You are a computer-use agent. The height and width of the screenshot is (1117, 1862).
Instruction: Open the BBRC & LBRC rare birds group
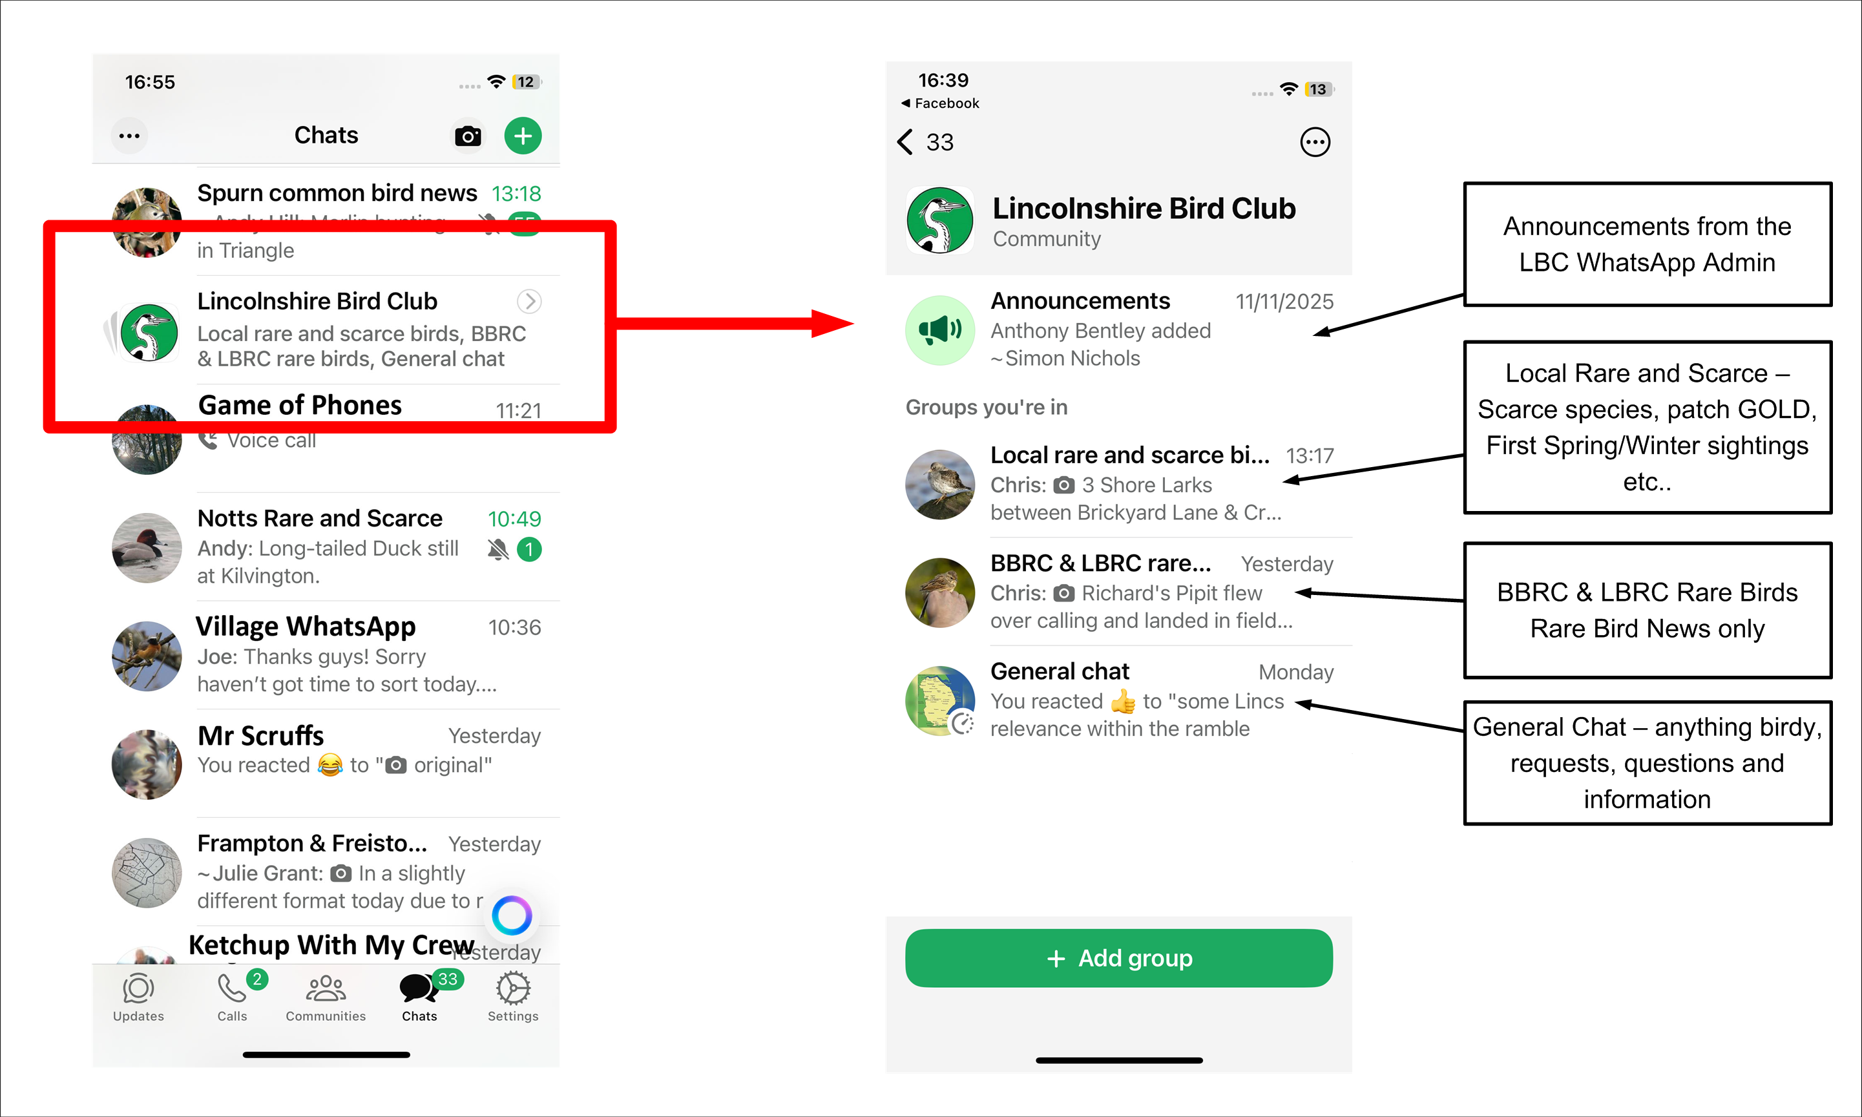point(1119,592)
